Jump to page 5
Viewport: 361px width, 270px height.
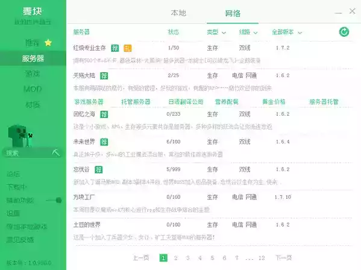(x=212, y=258)
